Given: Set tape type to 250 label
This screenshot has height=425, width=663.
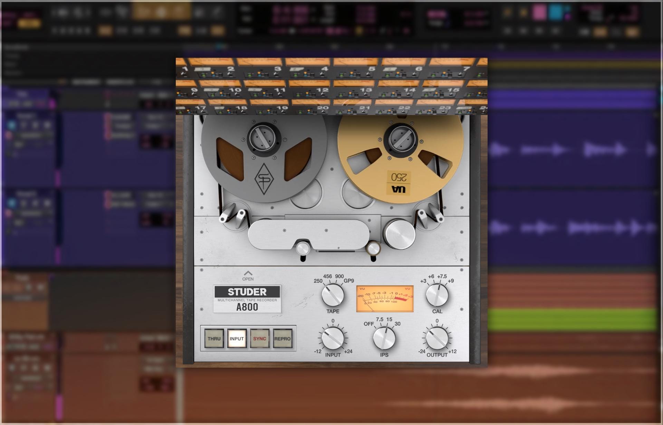Looking at the screenshot, I should tap(318, 281).
